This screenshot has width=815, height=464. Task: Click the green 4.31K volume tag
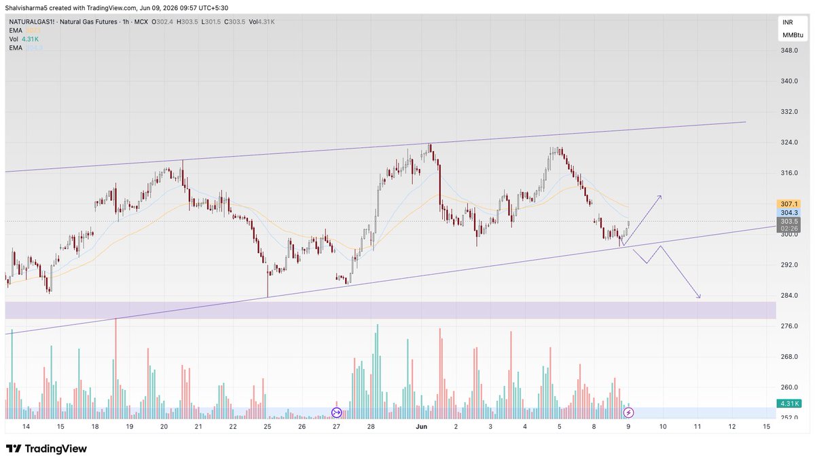point(789,404)
